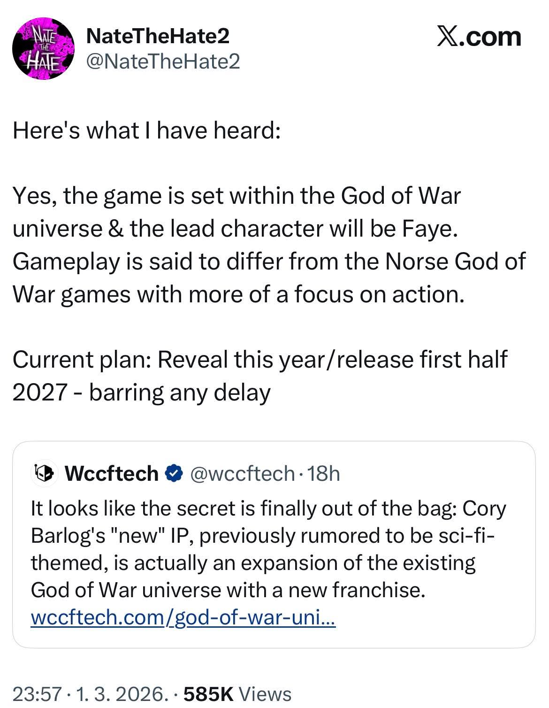The height and width of the screenshot is (708, 549).
Task: Click the "Here's what I have heard:" line
Action: click(146, 130)
